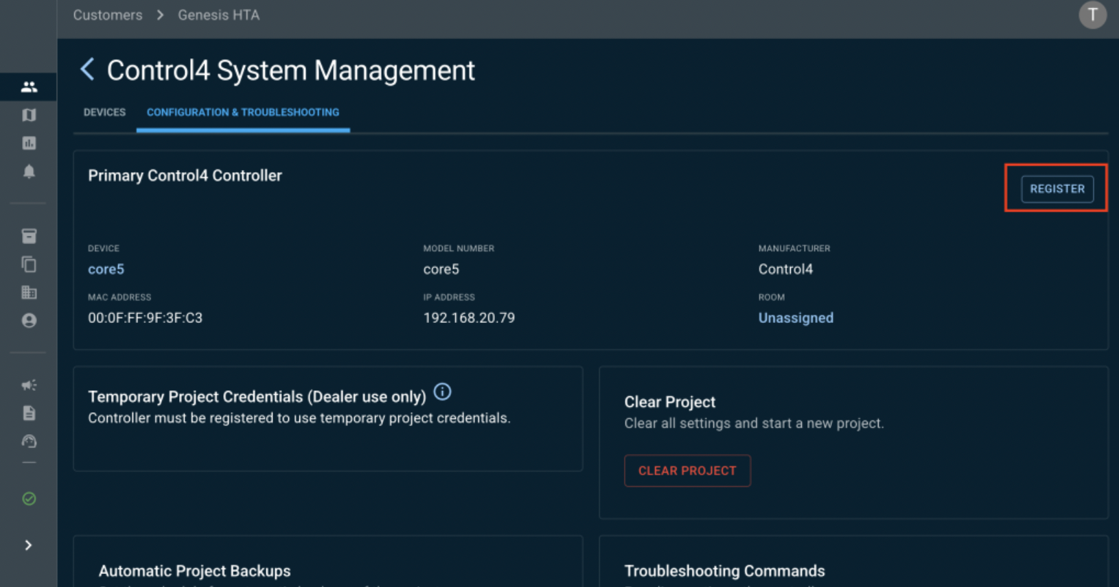1119x587 pixels.
Task: Open the Unassigned room link
Action: point(796,318)
